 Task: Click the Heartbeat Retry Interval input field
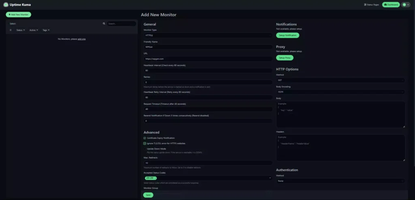208,97
